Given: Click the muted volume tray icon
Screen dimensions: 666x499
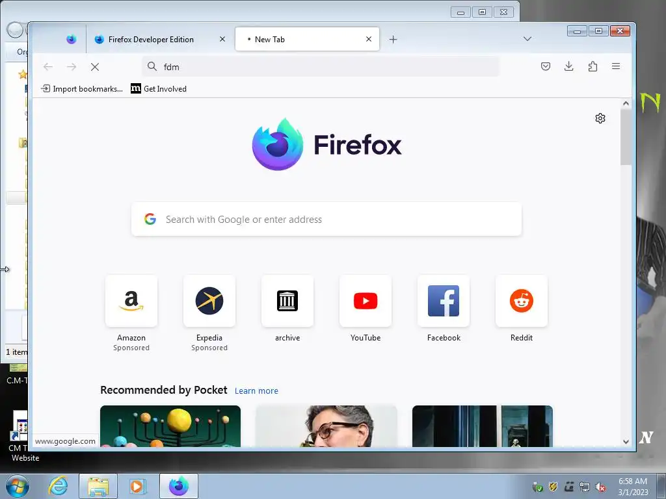Looking at the screenshot, I should pos(600,487).
